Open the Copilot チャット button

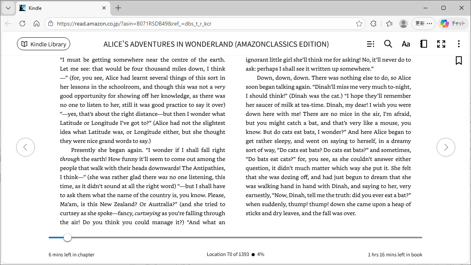(453, 24)
